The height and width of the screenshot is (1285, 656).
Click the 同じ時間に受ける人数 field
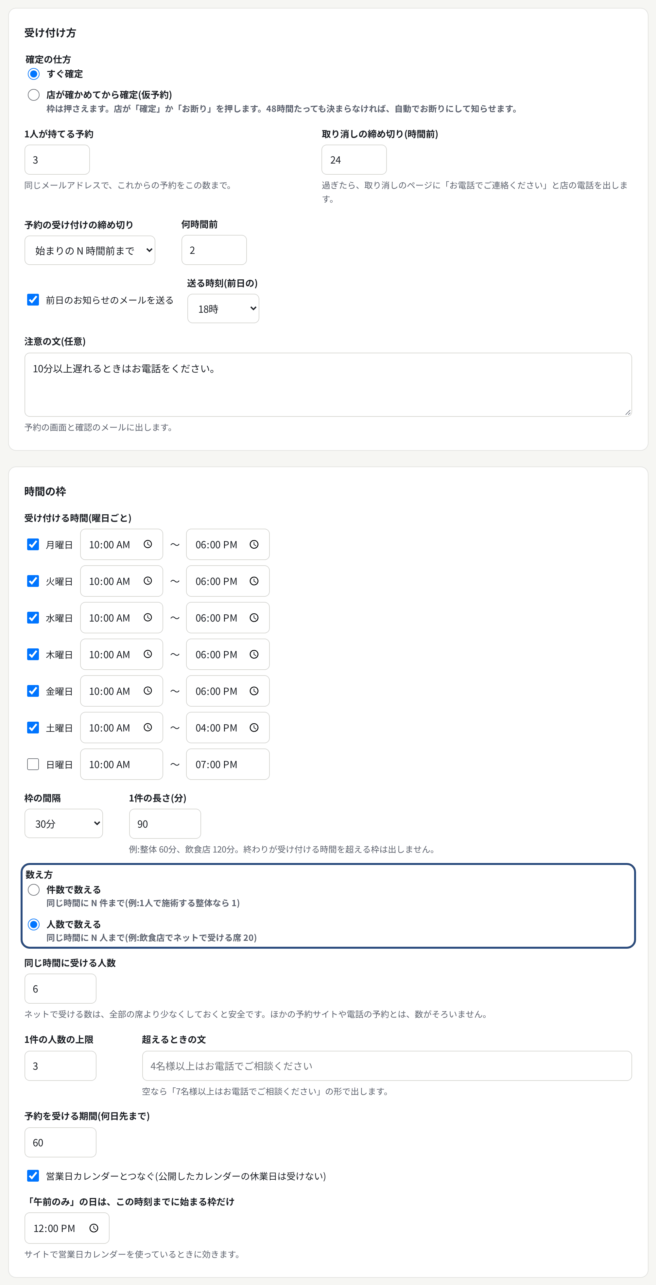[x=60, y=989]
